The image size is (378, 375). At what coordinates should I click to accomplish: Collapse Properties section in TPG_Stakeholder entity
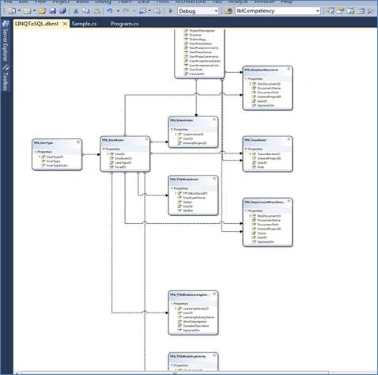coord(172,129)
